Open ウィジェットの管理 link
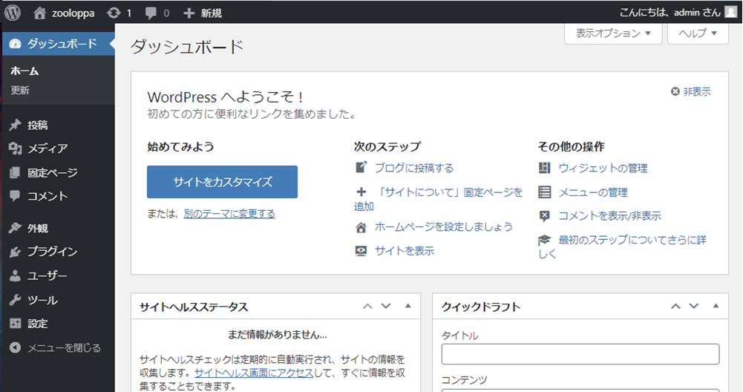Screen dimensions: 743x392 603,169
